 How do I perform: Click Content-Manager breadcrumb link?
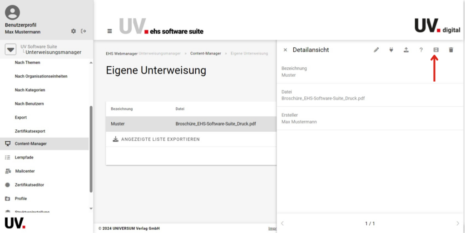(x=205, y=54)
